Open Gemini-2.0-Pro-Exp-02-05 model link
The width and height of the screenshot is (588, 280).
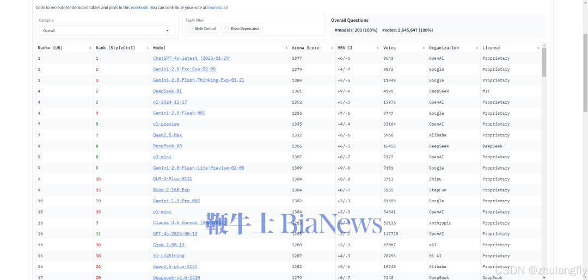tap(184, 69)
